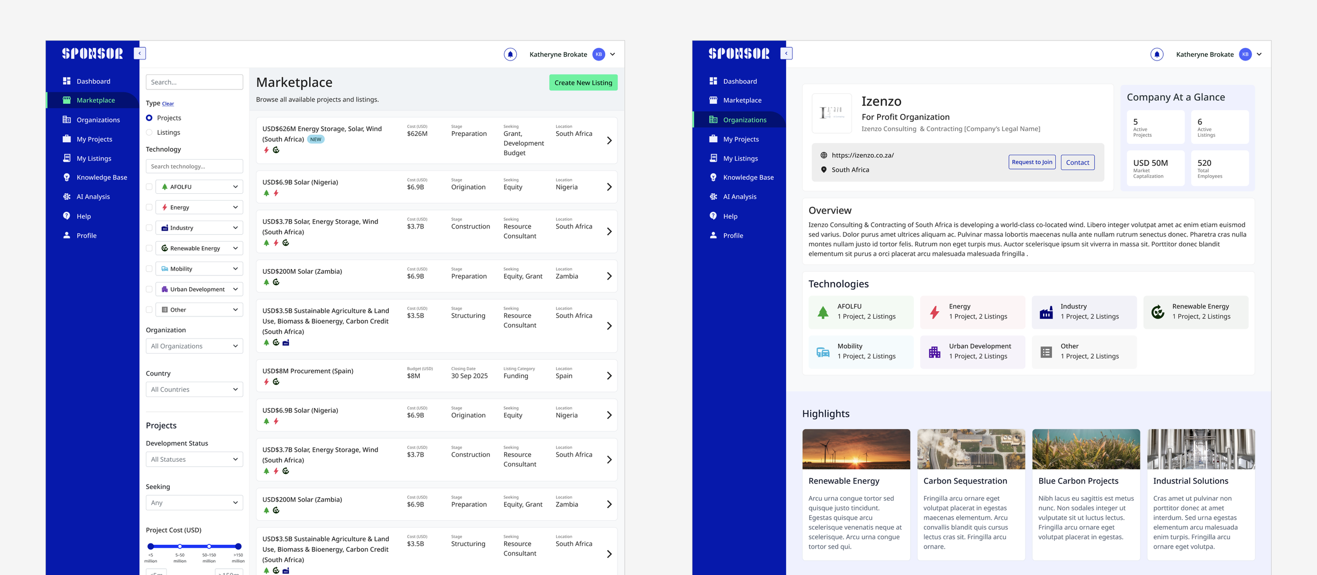
Task: Collapse the left Marketplace sidebar arrow
Action: (x=140, y=53)
